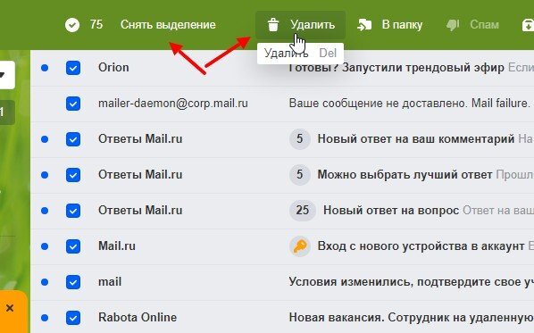The height and width of the screenshot is (333, 534).
Task: Toggle unread dot on Mail.ru login alert
Action: click(x=45, y=246)
